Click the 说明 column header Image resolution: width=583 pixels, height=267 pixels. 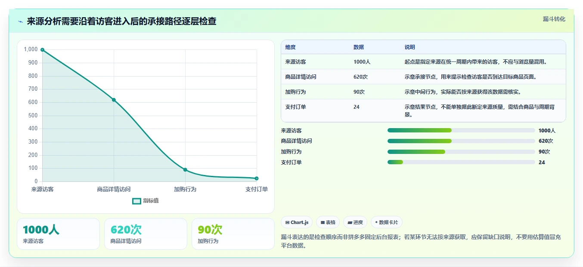[410, 47]
